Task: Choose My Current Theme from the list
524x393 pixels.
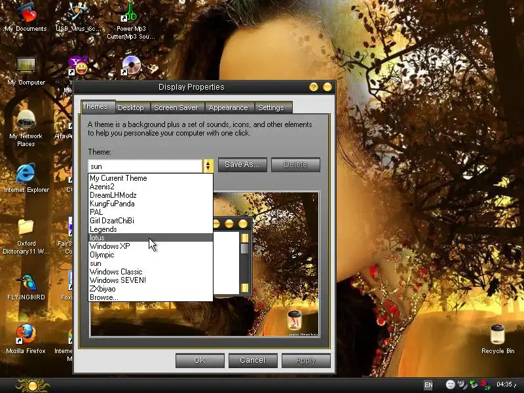Action: point(151,178)
